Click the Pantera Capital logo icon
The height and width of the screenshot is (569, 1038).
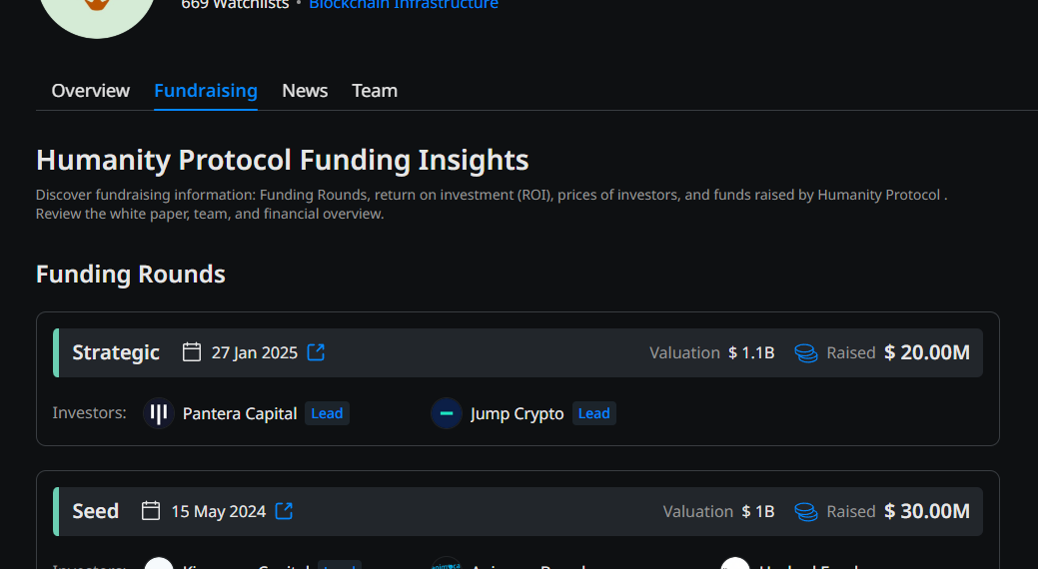click(159, 413)
